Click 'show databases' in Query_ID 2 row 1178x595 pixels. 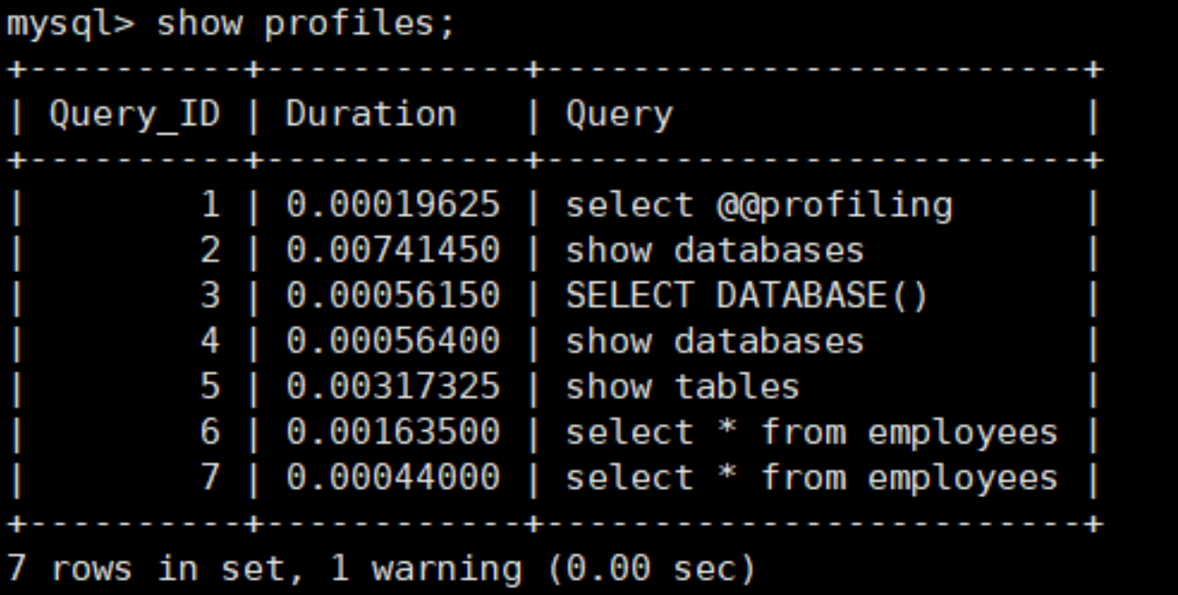pos(715,250)
